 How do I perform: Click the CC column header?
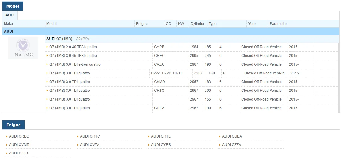coord(170,24)
